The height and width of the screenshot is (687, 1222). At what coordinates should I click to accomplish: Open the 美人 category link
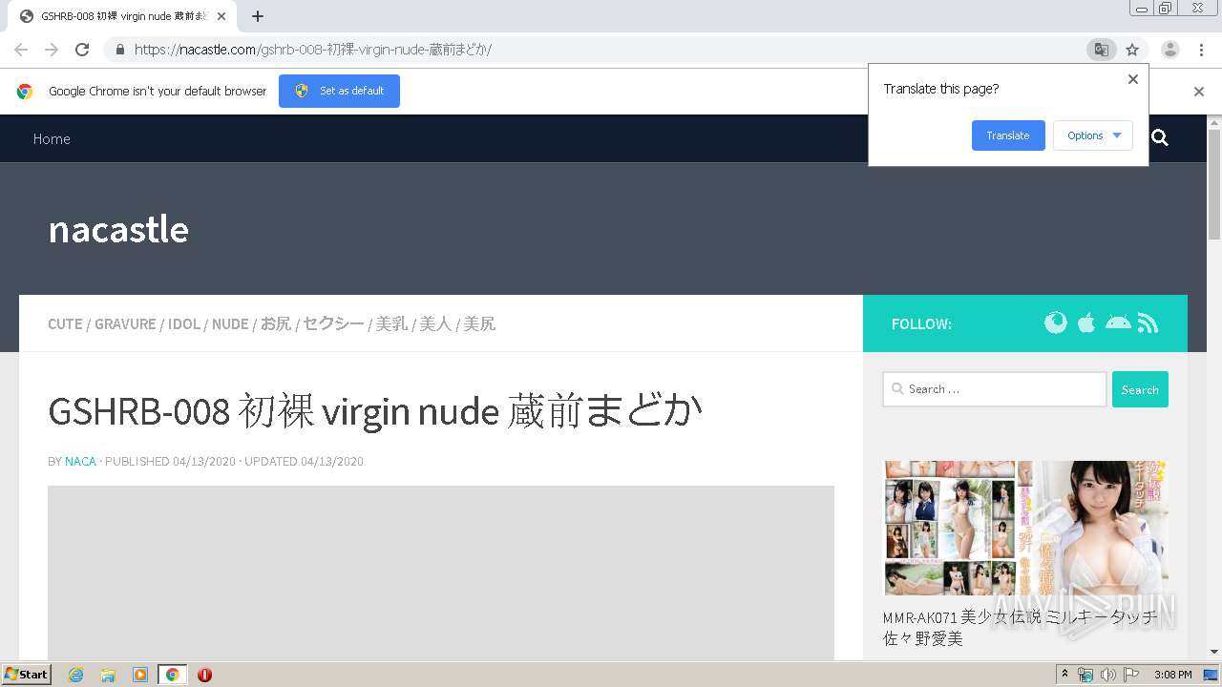[x=435, y=323]
